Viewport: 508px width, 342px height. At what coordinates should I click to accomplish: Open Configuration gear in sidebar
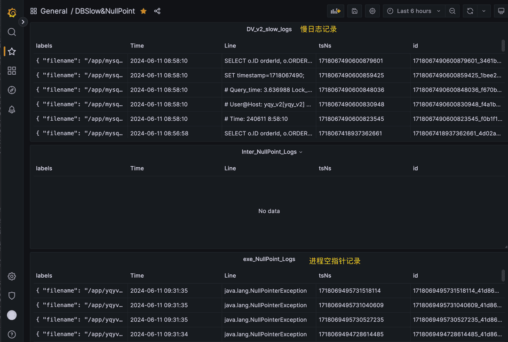(x=12, y=276)
